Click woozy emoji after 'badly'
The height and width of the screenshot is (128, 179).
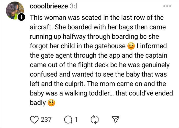point(51,103)
